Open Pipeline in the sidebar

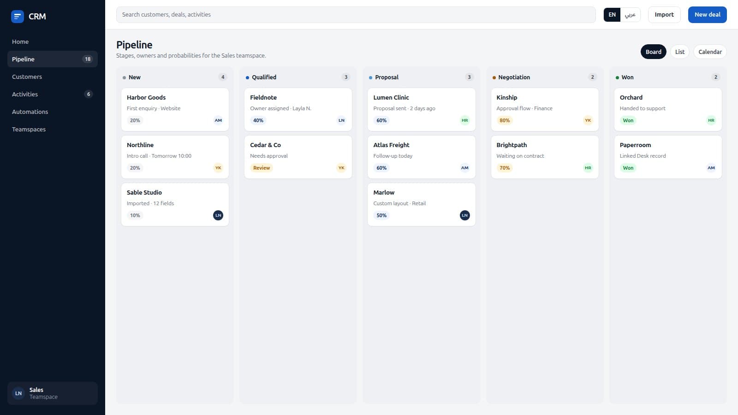click(53, 59)
